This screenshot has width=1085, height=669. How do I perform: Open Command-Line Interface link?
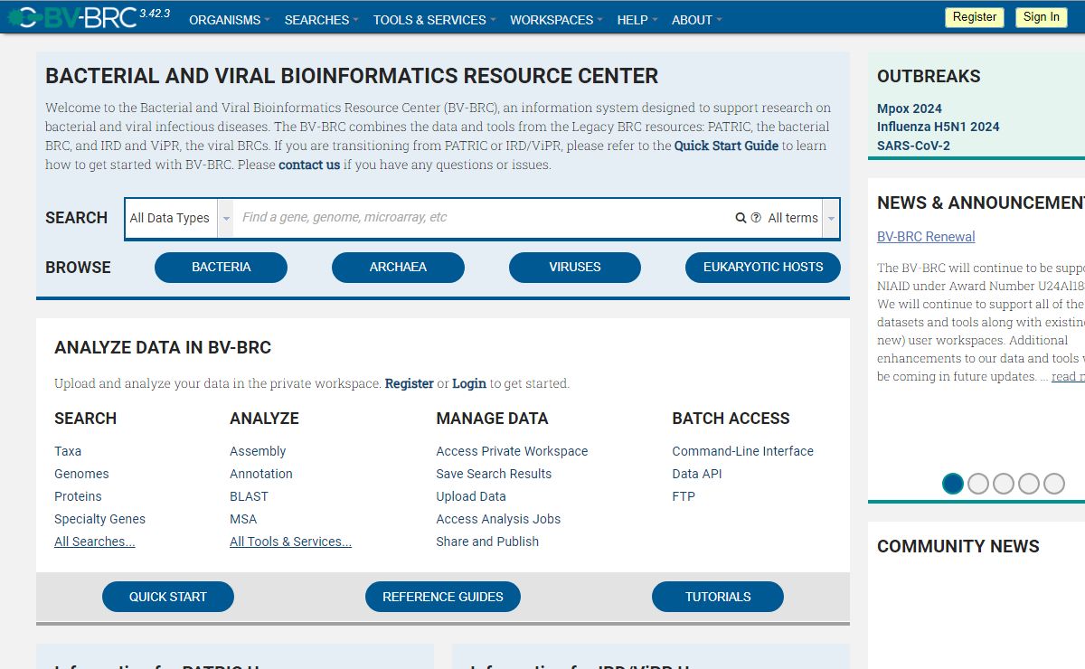point(743,451)
